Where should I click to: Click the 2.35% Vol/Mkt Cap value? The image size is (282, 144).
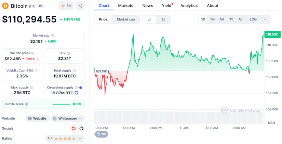pyautogui.click(x=22, y=76)
